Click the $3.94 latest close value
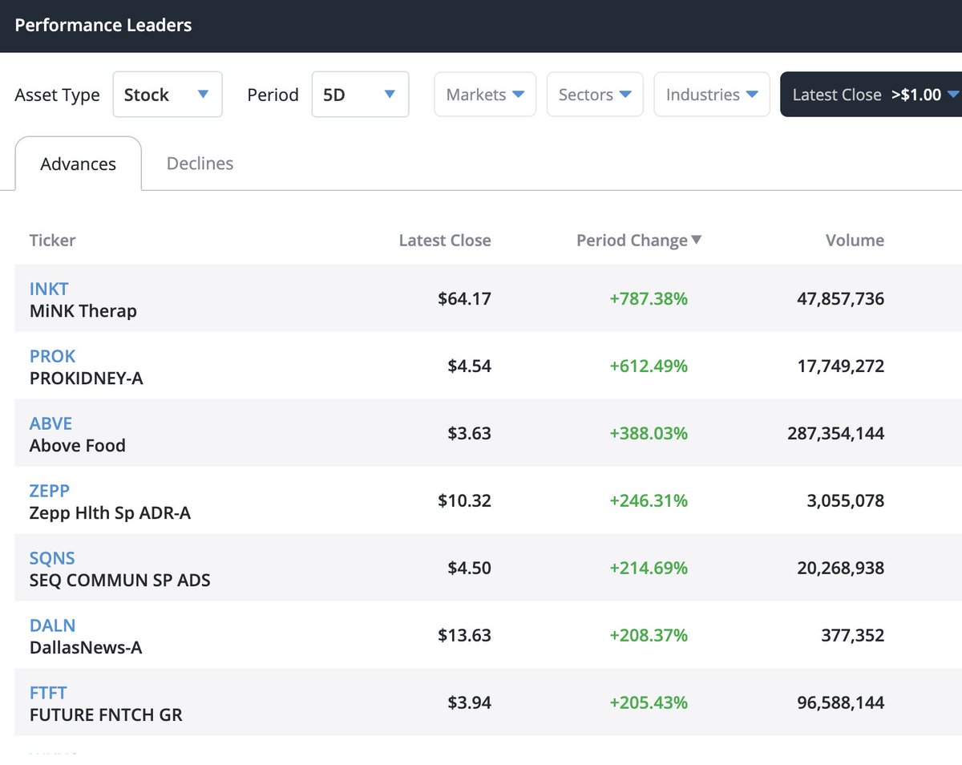 click(469, 703)
